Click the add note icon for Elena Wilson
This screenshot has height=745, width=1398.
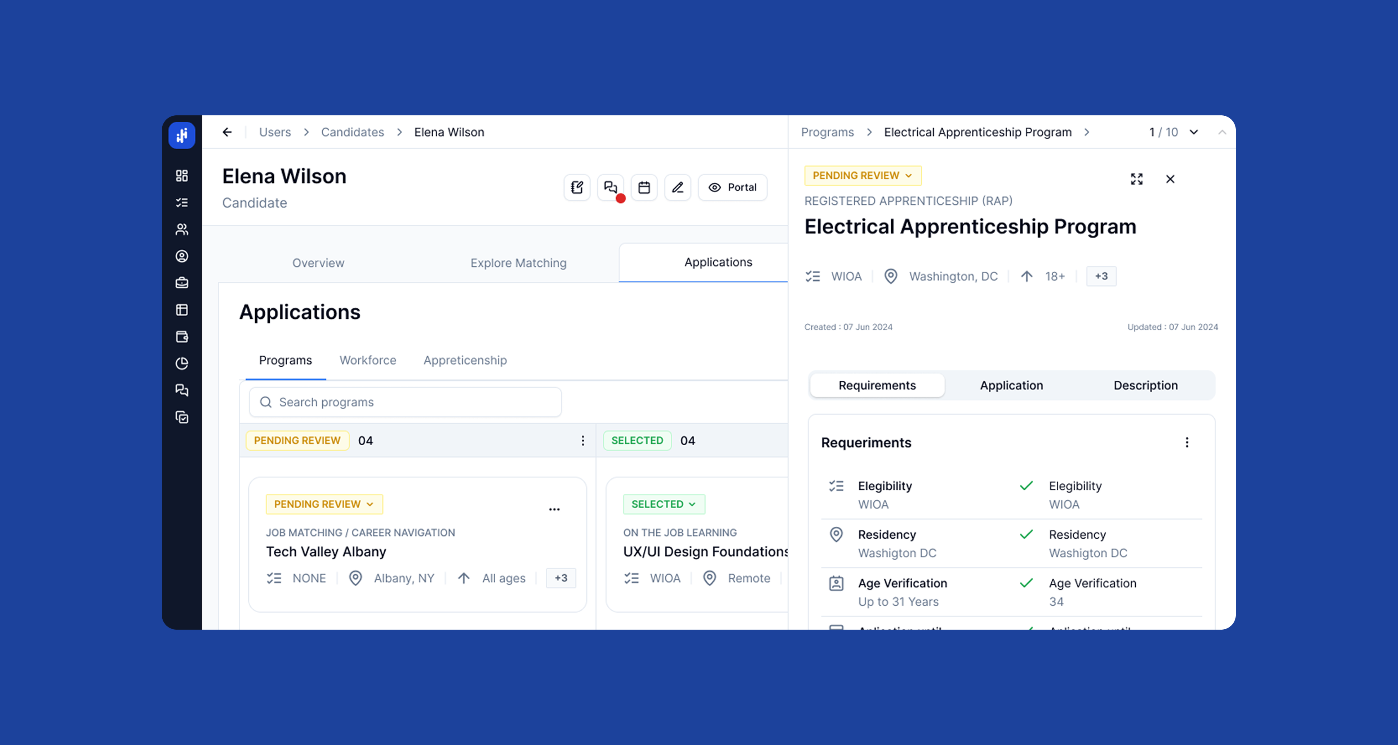click(577, 187)
